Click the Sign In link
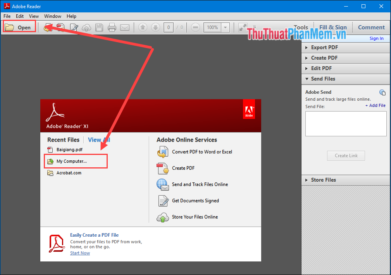This screenshot has width=391, height=275. click(x=376, y=38)
